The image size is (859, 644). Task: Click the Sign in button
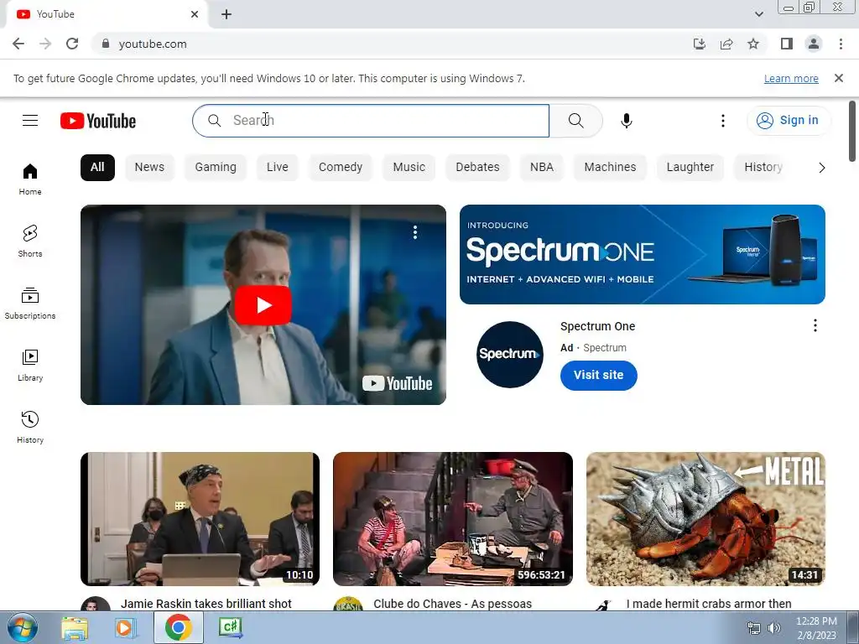point(789,121)
